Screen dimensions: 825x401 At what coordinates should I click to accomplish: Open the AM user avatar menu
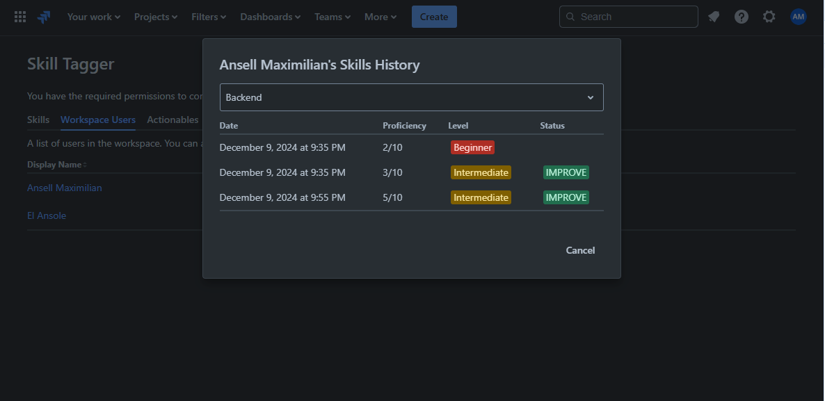[798, 16]
